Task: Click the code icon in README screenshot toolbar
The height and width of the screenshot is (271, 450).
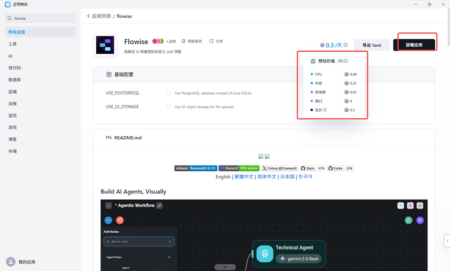Action: pyautogui.click(x=400, y=206)
